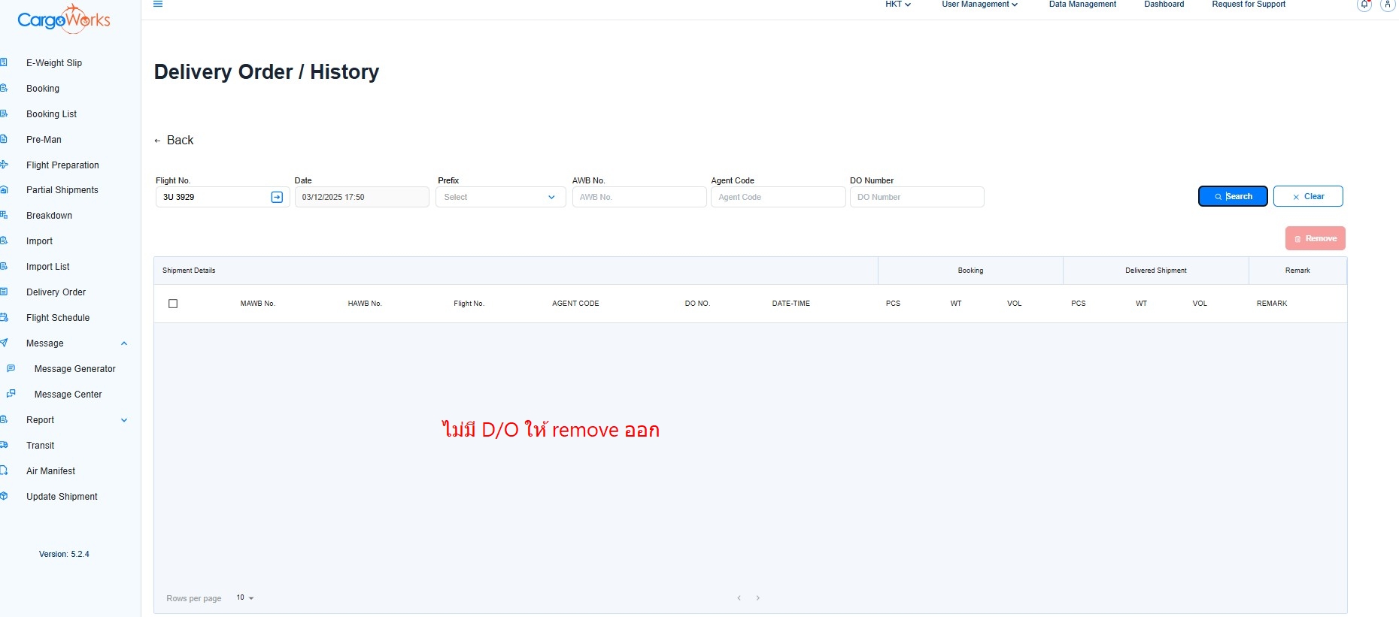1399x617 pixels.
Task: Open User Management menu
Action: pyautogui.click(x=979, y=5)
